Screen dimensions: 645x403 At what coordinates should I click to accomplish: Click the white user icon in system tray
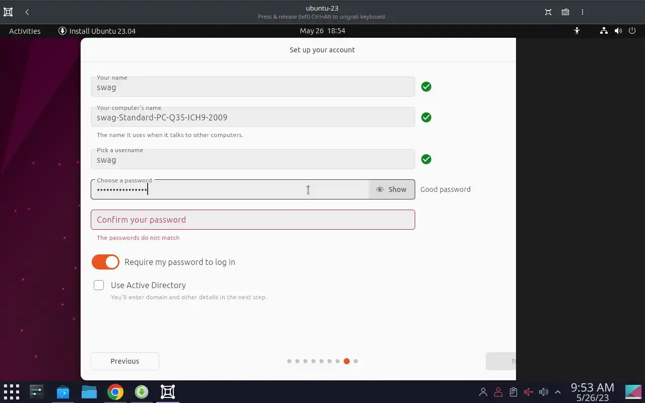coord(483,392)
